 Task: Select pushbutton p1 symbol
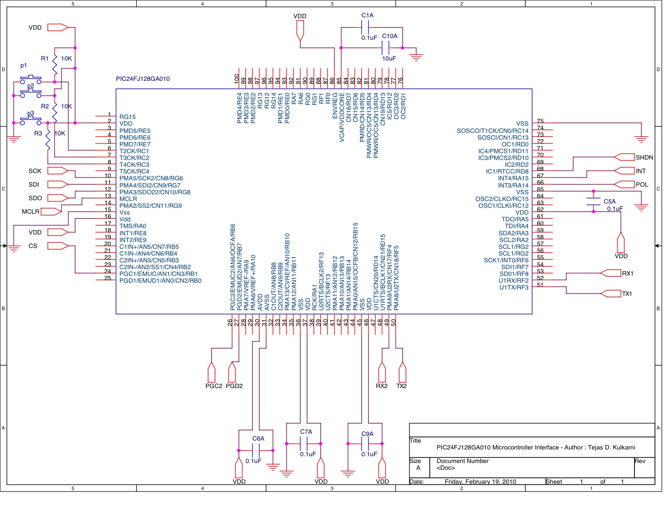pyautogui.click(x=31, y=80)
